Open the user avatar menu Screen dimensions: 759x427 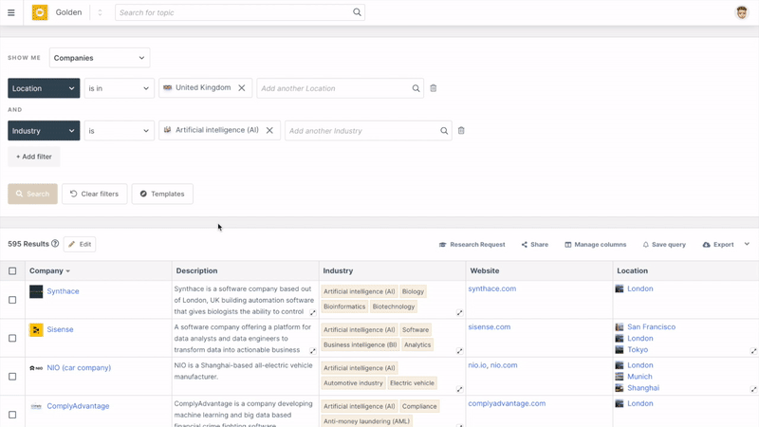[x=742, y=12]
